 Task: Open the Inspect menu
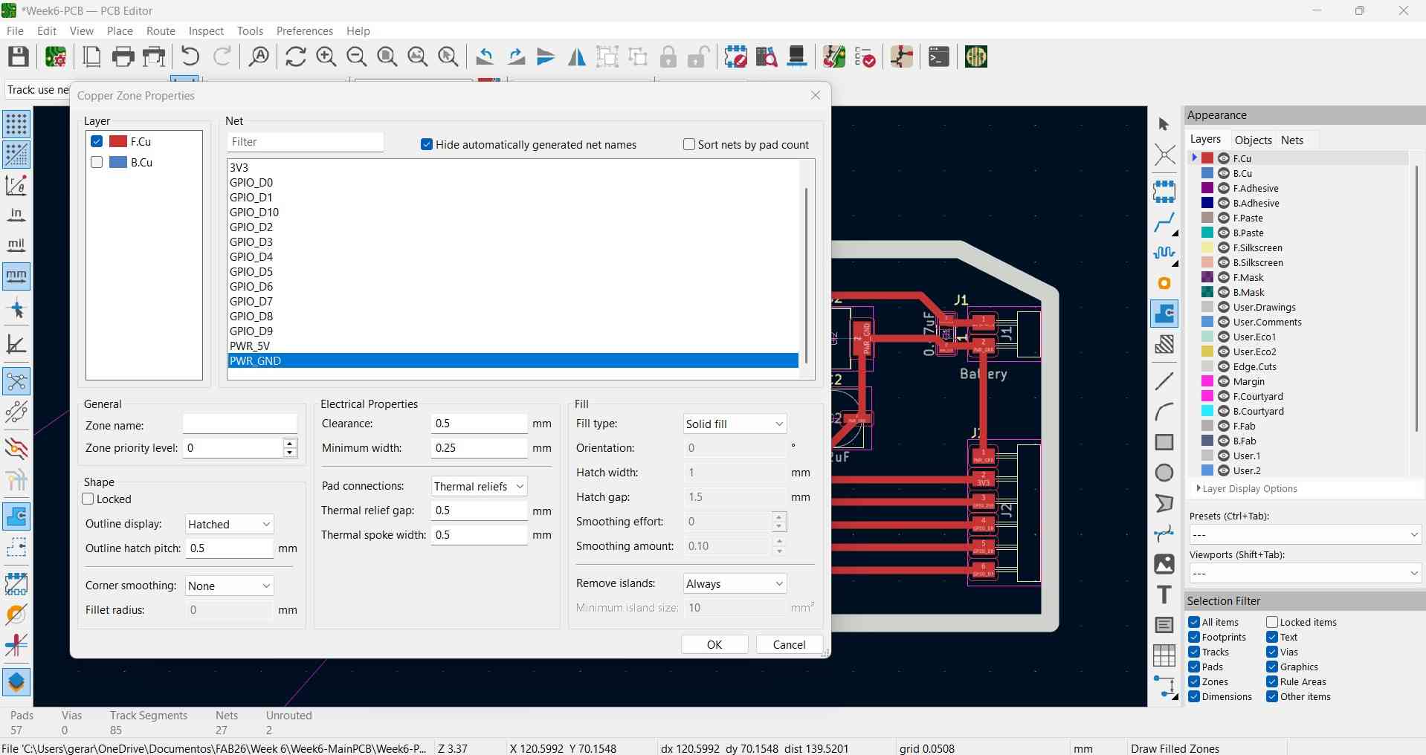[206, 31]
